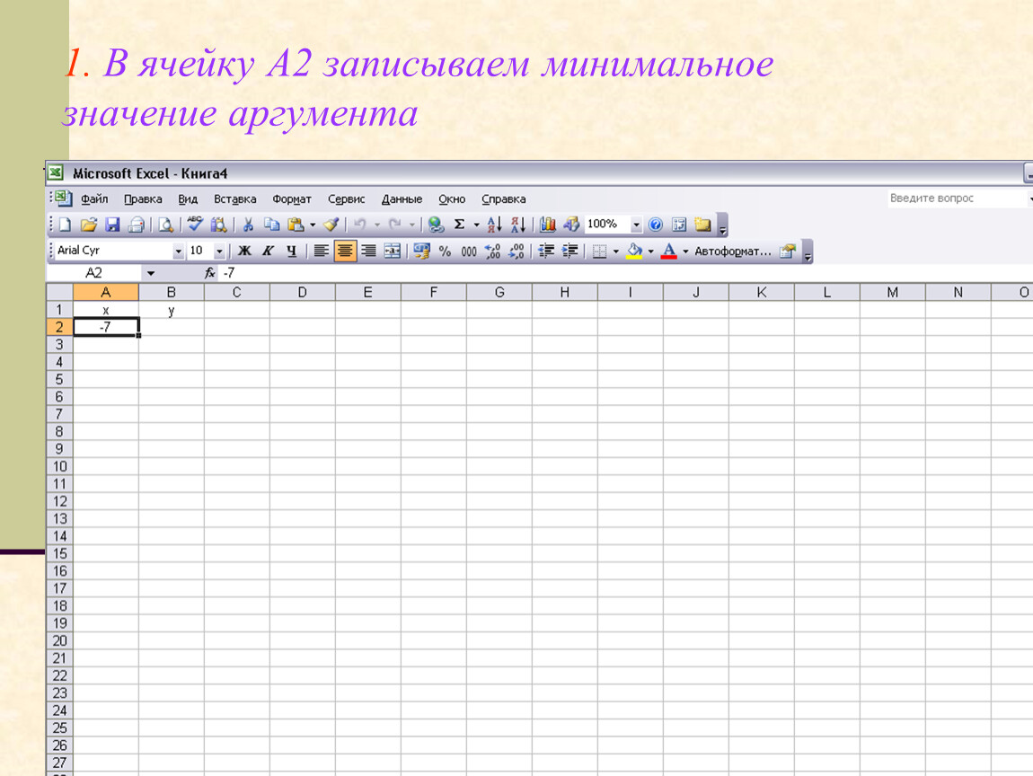Launch the Chart Wizard icon
The image size is (1033, 776).
pyautogui.click(x=547, y=225)
